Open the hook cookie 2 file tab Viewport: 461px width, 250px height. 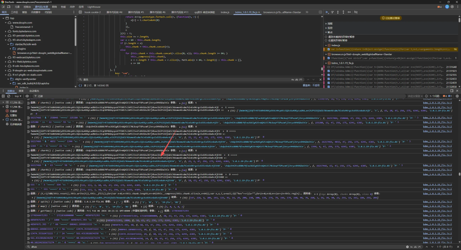(94, 13)
